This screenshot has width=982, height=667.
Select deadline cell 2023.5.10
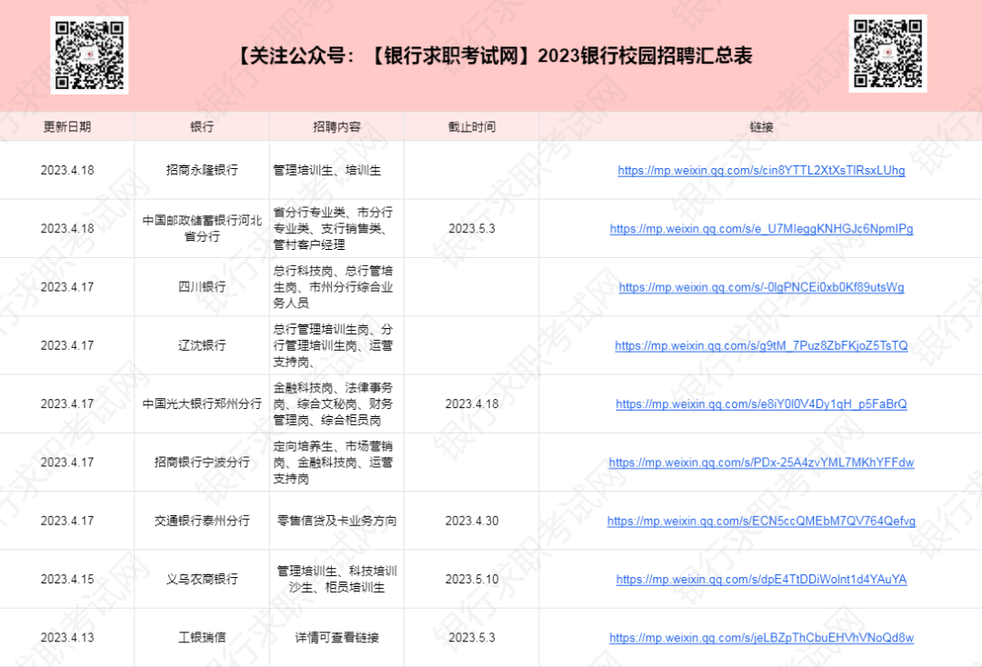pos(472,579)
